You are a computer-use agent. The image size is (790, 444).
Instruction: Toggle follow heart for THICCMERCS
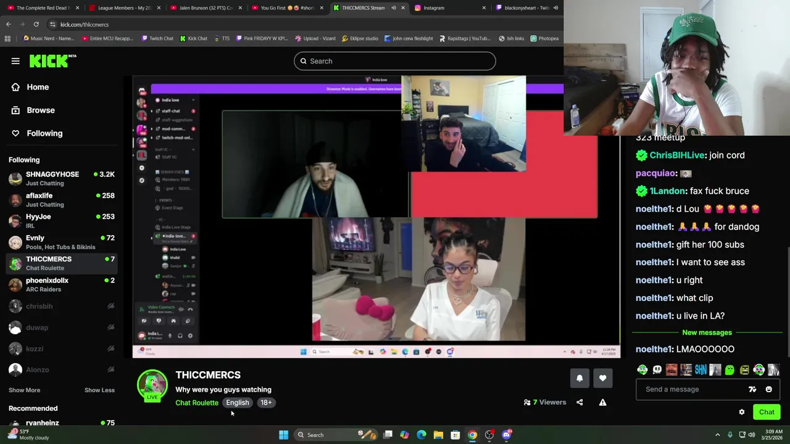pyautogui.click(x=603, y=378)
